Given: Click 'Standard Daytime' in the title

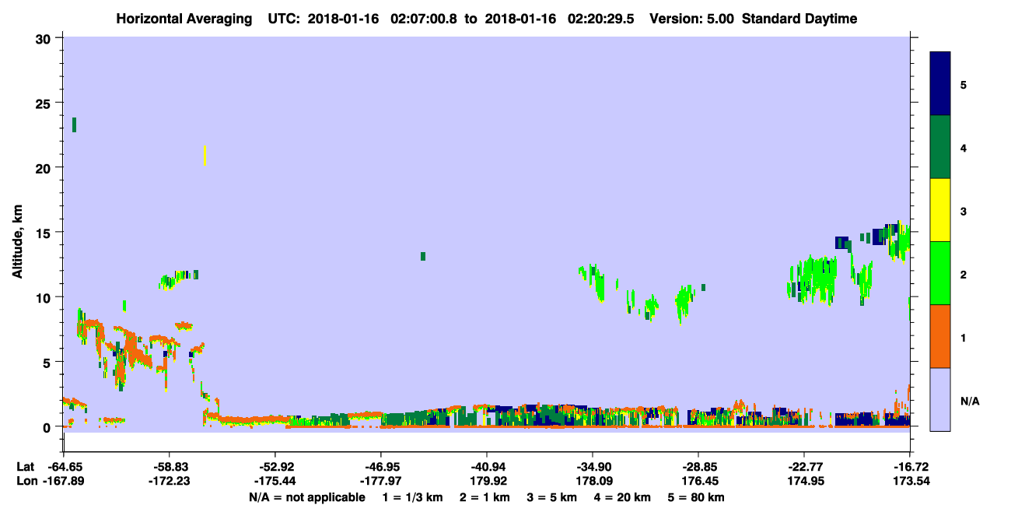Looking at the screenshot, I should [x=799, y=19].
